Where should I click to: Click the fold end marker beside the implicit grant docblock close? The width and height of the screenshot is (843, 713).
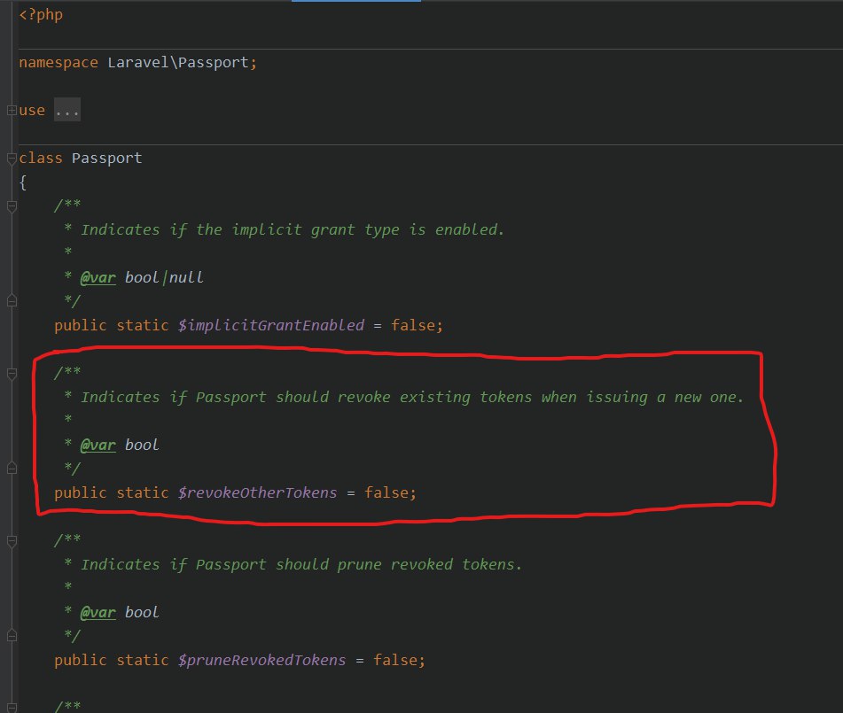point(12,301)
